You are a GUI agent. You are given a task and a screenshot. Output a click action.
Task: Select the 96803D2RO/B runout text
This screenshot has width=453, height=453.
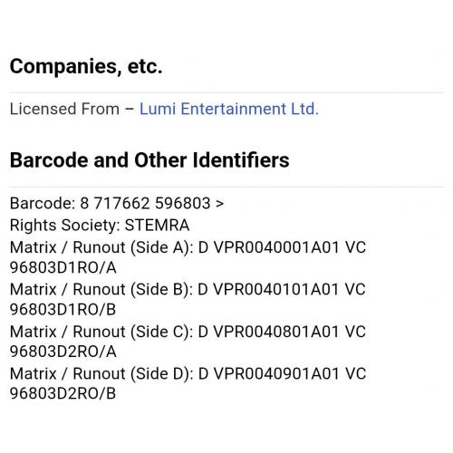pyautogui.click(x=63, y=393)
